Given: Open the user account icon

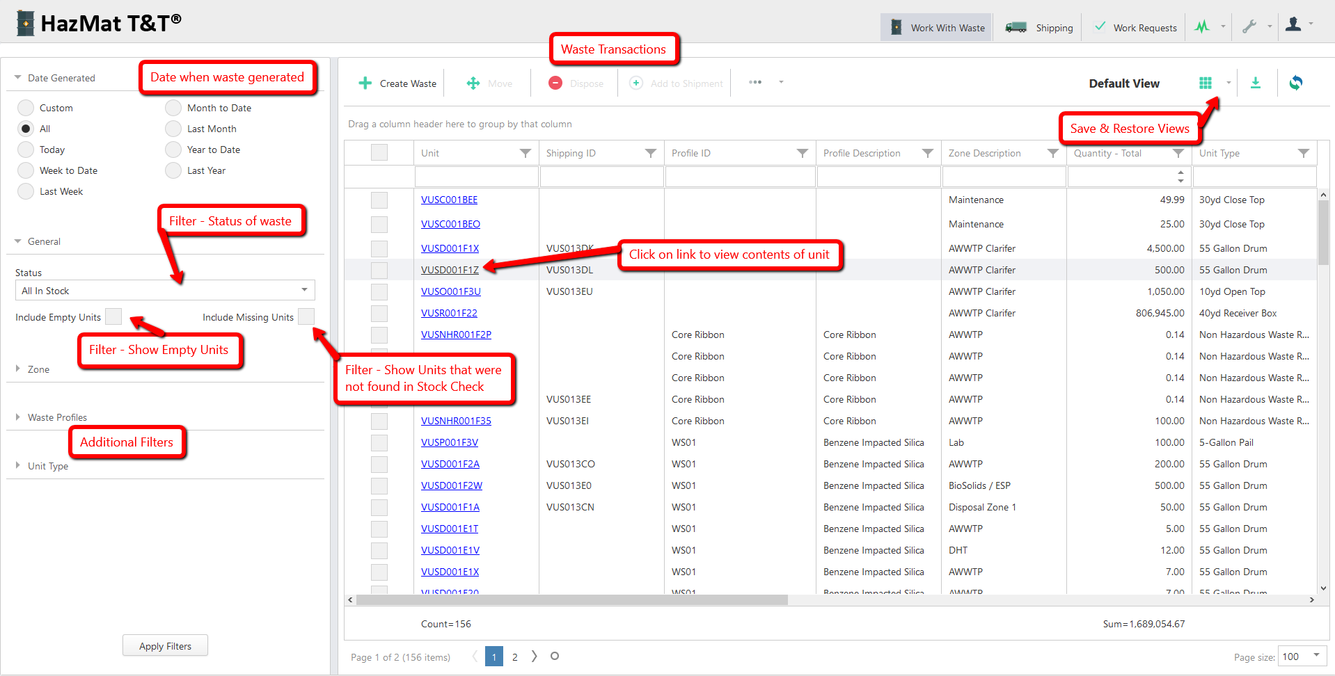Looking at the screenshot, I should 1293,24.
